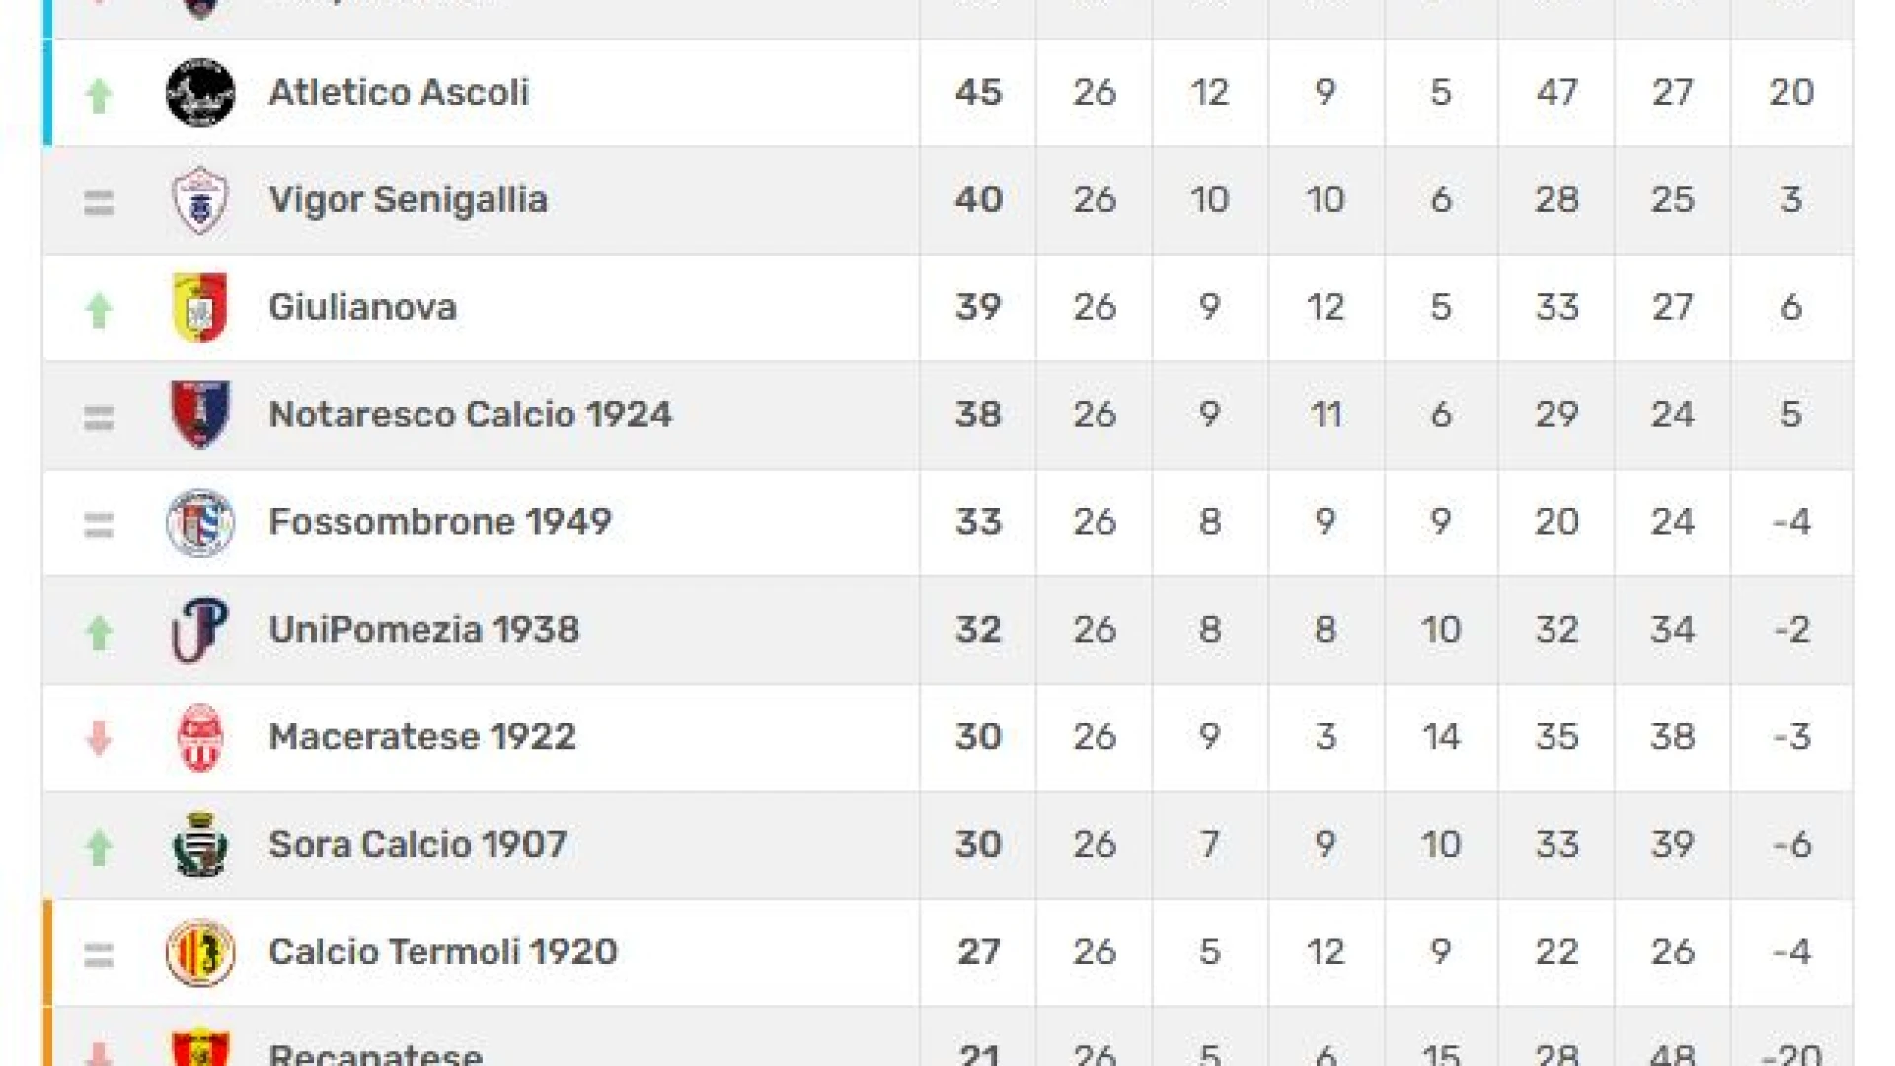
Task: Click the unchanged-position marker beside Vigor Senigallia
Action: [99, 203]
